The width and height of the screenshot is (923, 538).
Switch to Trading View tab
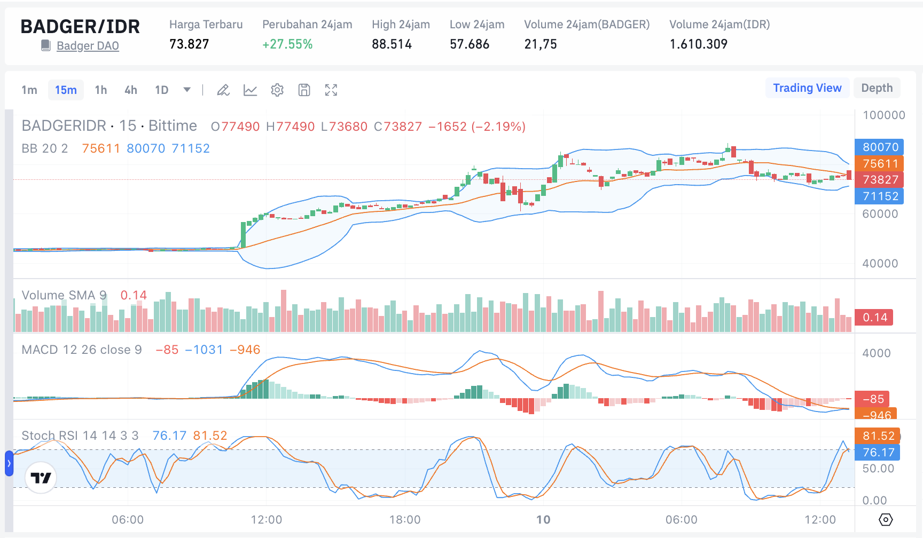click(x=807, y=88)
